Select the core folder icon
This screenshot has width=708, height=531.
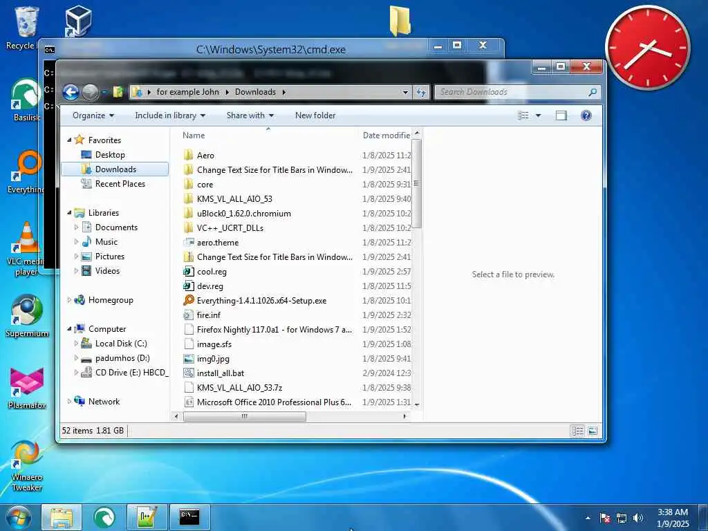[189, 184]
